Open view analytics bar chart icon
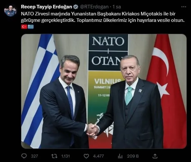 [x=120, y=156]
